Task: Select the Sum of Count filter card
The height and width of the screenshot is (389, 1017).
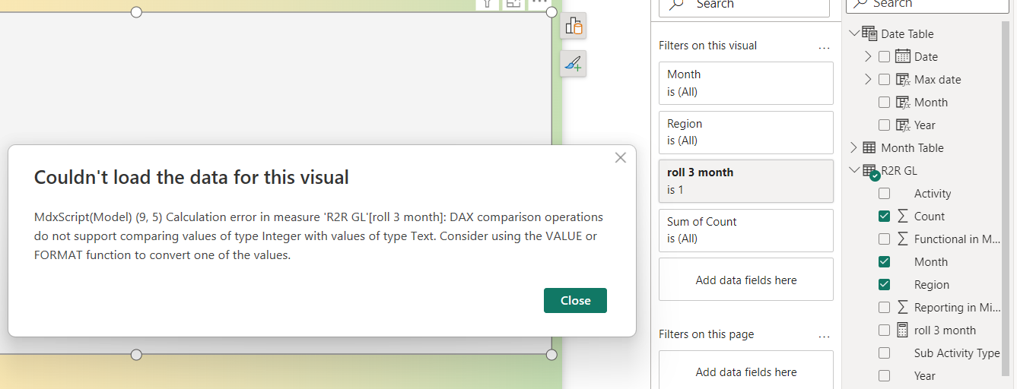Action: coord(746,230)
